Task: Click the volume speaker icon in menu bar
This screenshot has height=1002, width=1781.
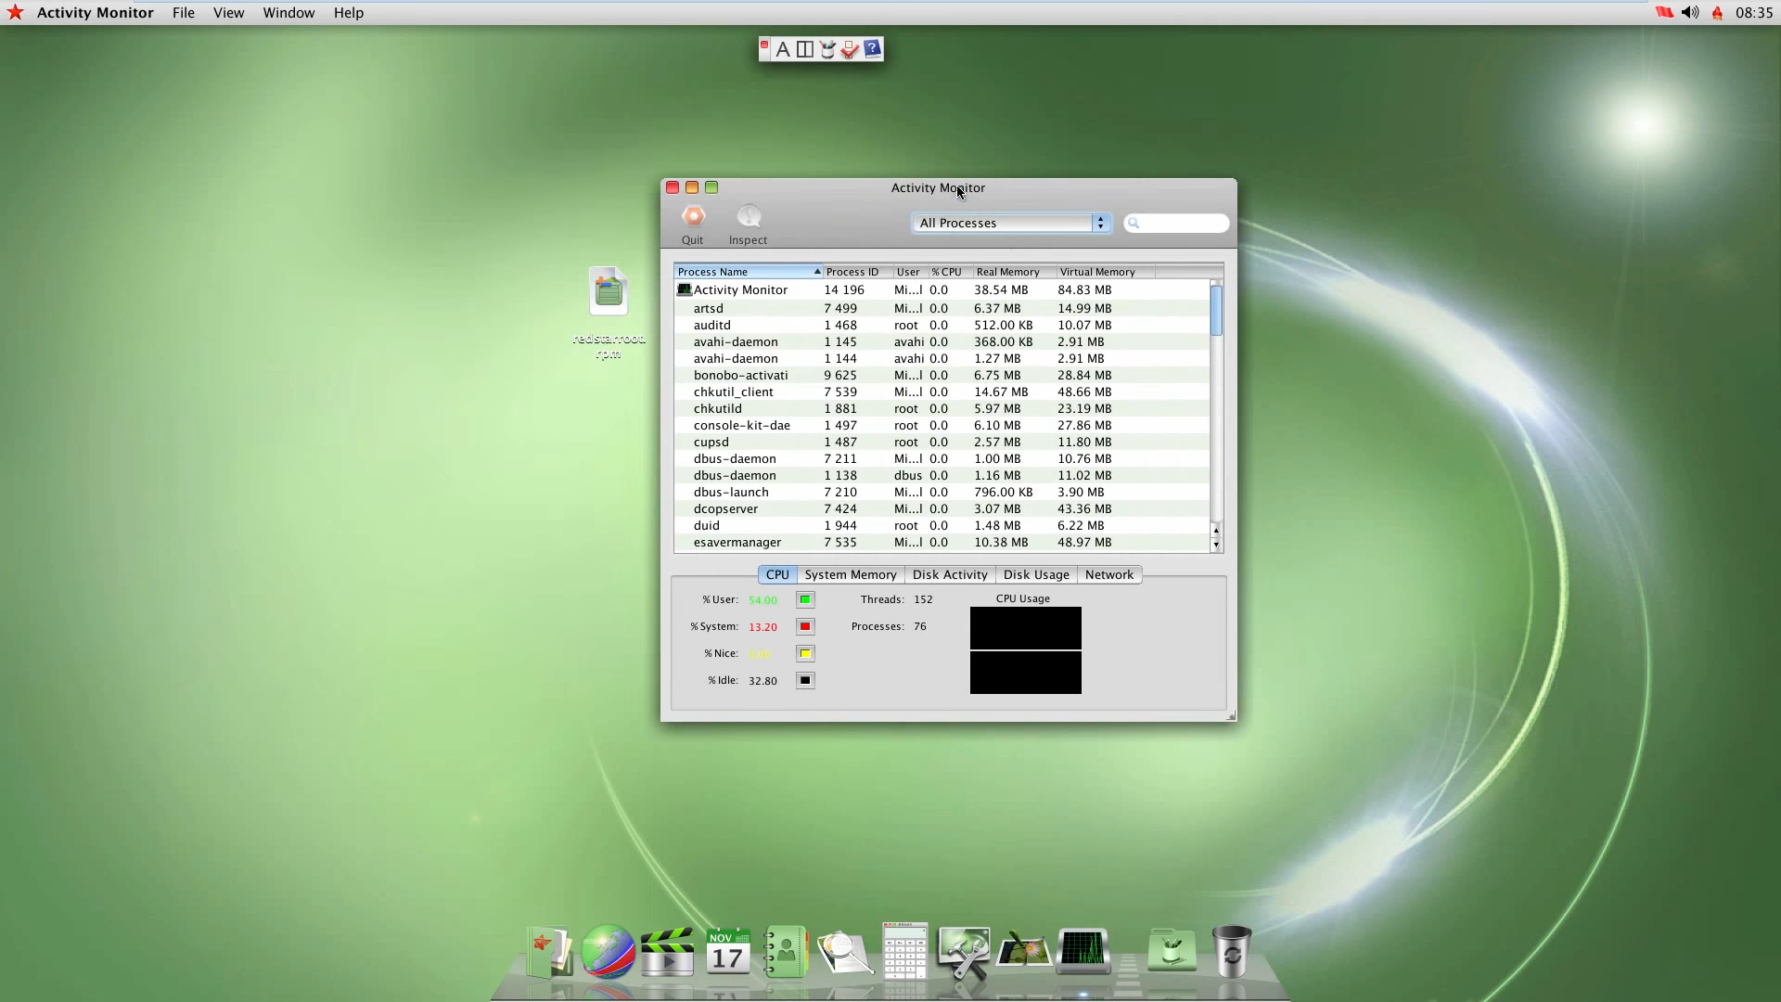Action: 1690,13
